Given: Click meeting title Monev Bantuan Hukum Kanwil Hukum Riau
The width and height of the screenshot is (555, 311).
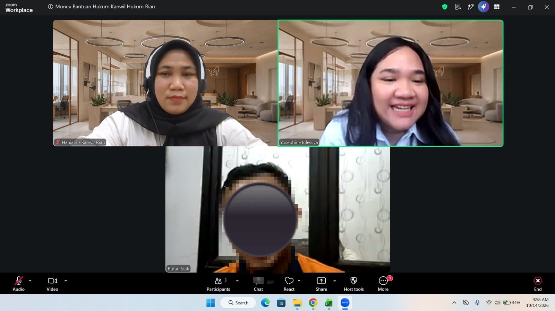Looking at the screenshot, I should click(105, 7).
